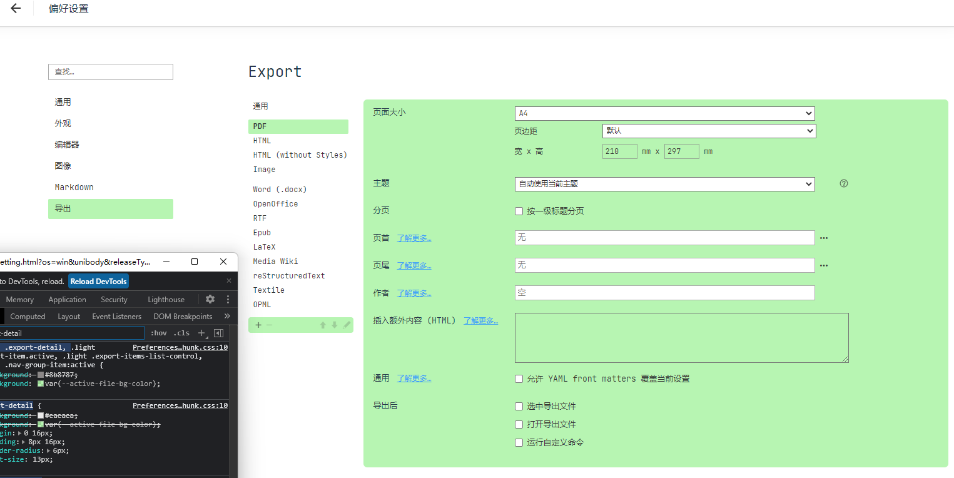954x478 pixels.
Task: Focus the 查找 search box
Action: 111,72
